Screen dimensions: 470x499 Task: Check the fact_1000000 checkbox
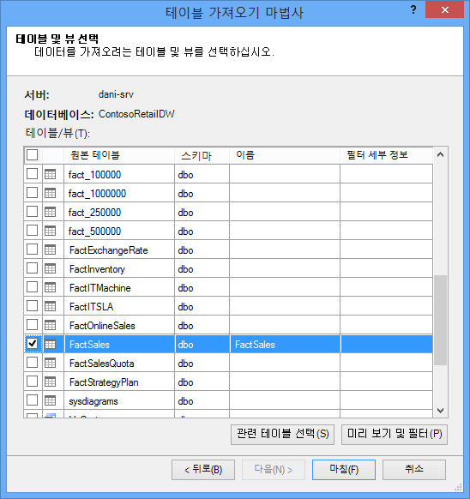(32, 193)
